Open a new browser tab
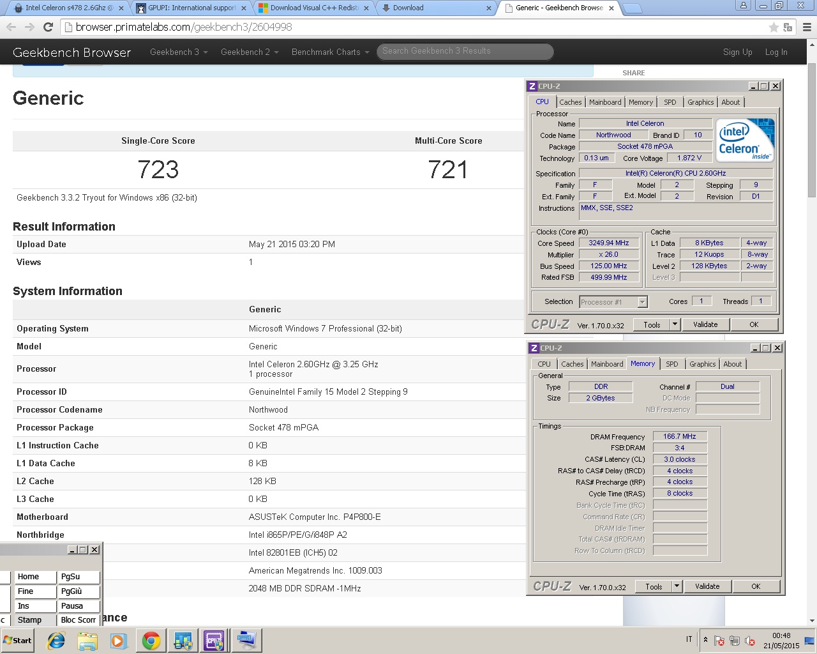Image resolution: width=817 pixels, height=654 pixels. (x=631, y=8)
